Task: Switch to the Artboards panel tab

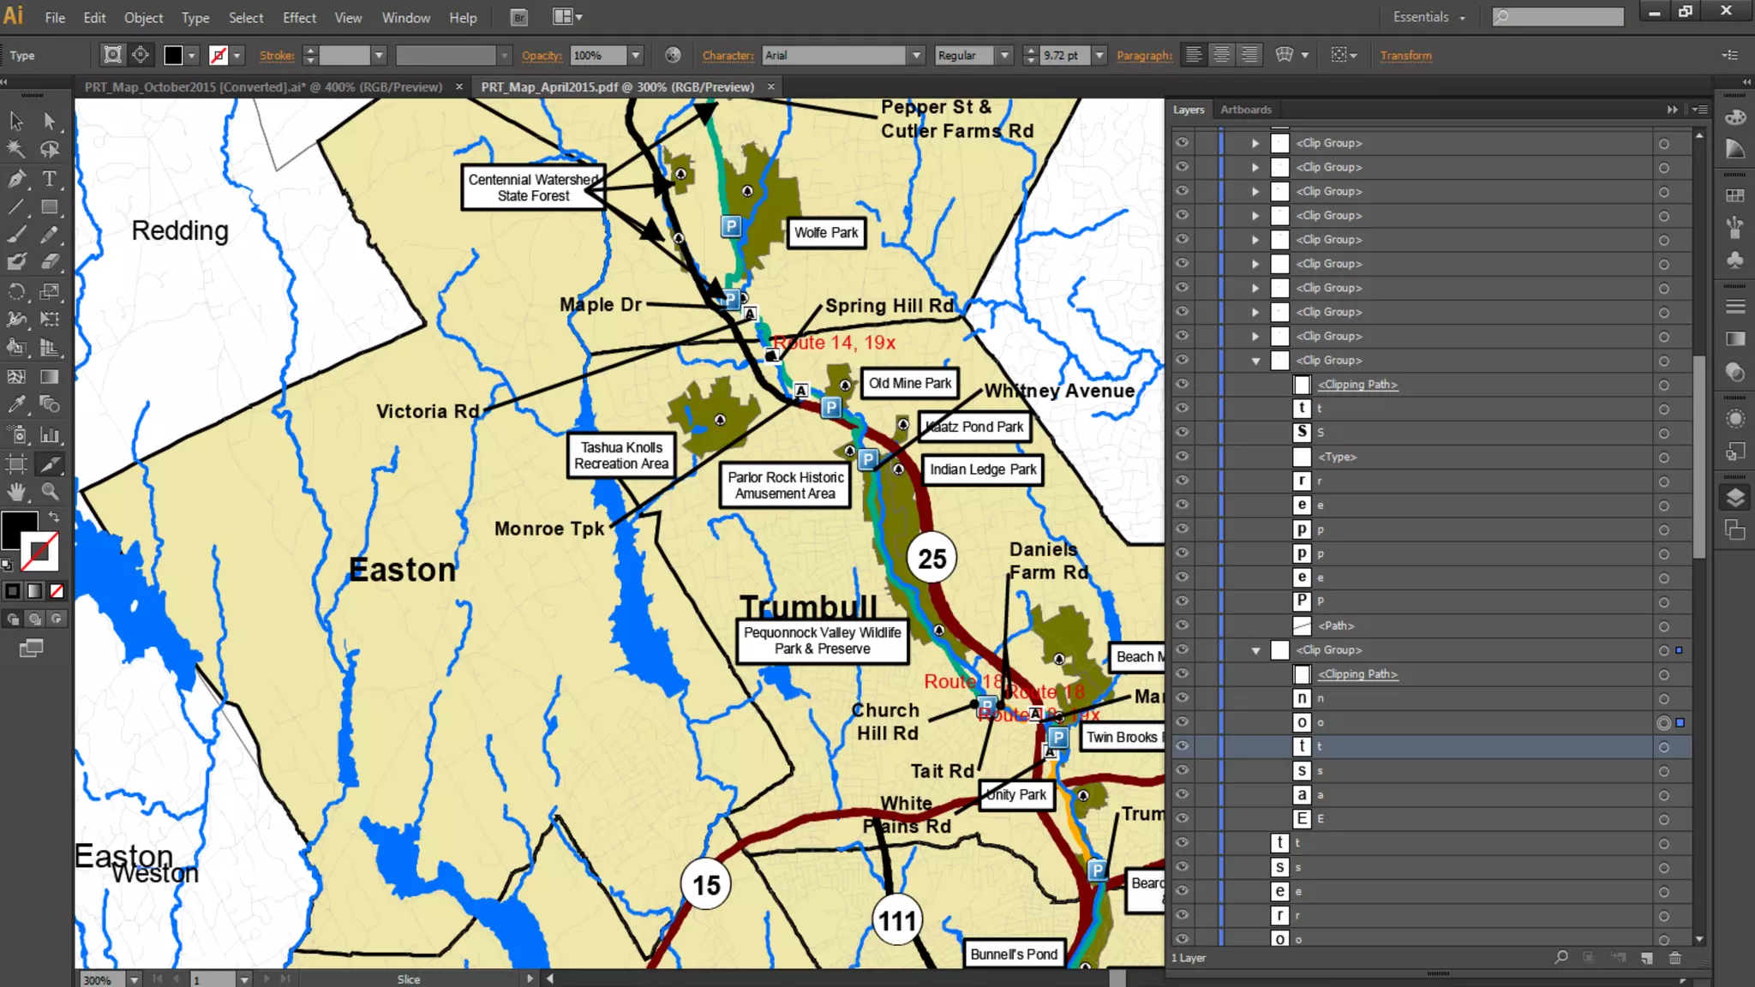Action: [1245, 110]
